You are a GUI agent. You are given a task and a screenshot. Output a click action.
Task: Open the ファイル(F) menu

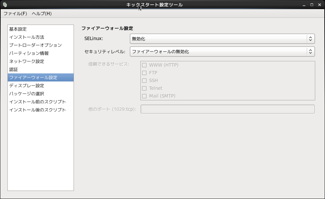point(15,13)
